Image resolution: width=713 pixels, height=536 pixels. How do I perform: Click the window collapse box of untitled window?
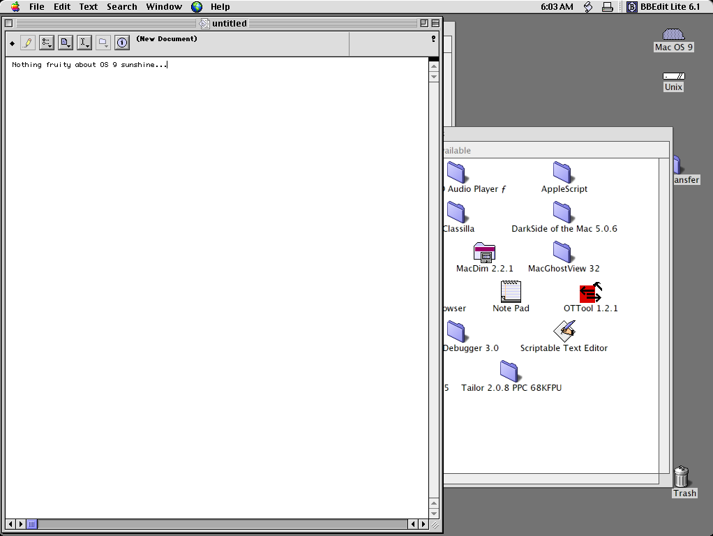435,23
